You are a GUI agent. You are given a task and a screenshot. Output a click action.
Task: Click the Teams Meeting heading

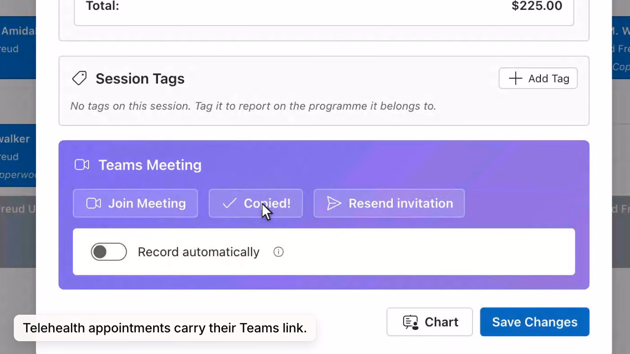point(150,165)
